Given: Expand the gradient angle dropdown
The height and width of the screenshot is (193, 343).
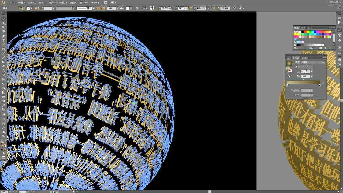Looking at the screenshot, I should point(311,72).
